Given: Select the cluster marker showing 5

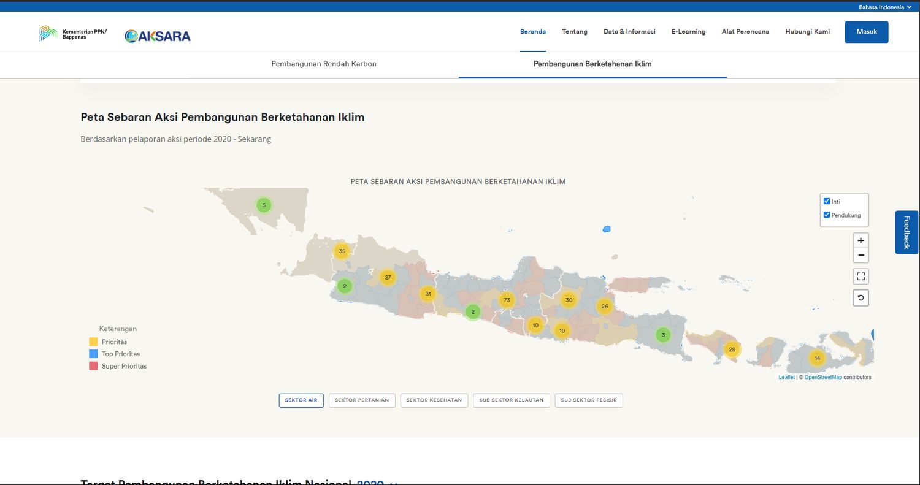Looking at the screenshot, I should click(264, 205).
